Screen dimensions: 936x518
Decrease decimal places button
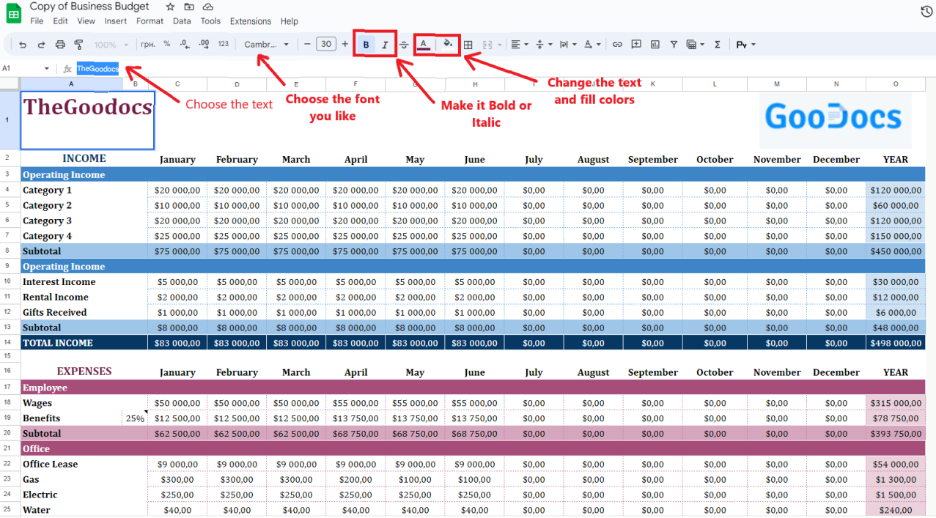(x=185, y=44)
